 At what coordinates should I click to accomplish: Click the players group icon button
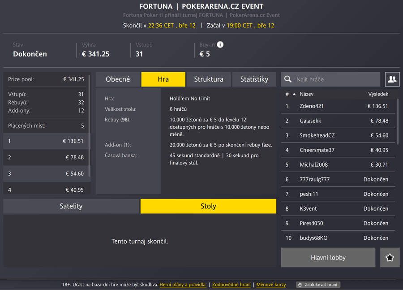392,79
